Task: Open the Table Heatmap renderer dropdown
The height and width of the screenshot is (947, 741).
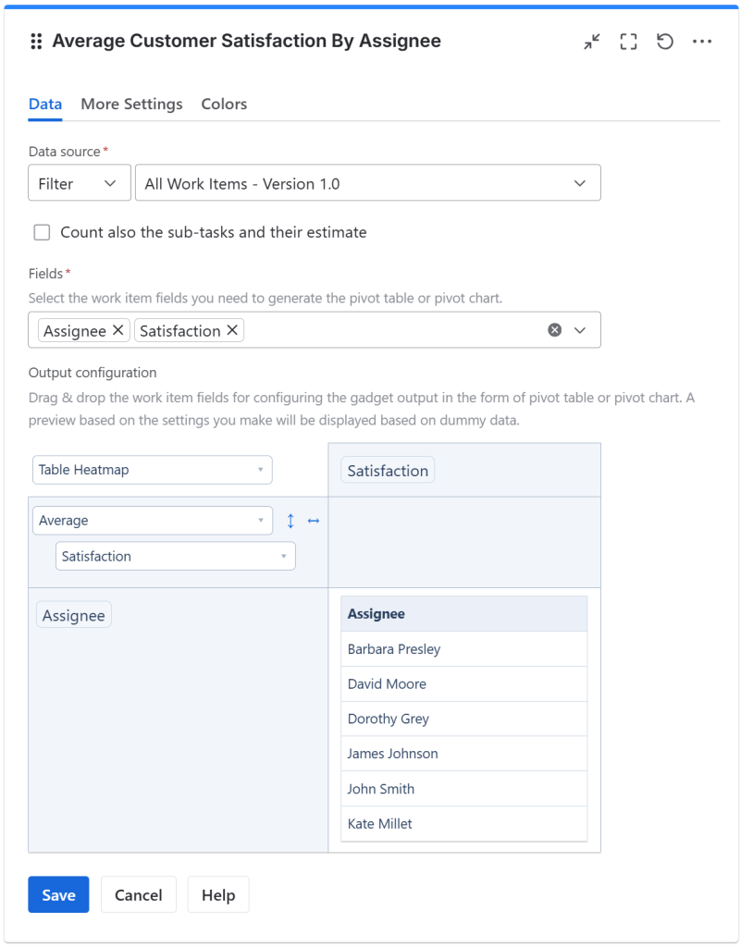Action: click(153, 470)
